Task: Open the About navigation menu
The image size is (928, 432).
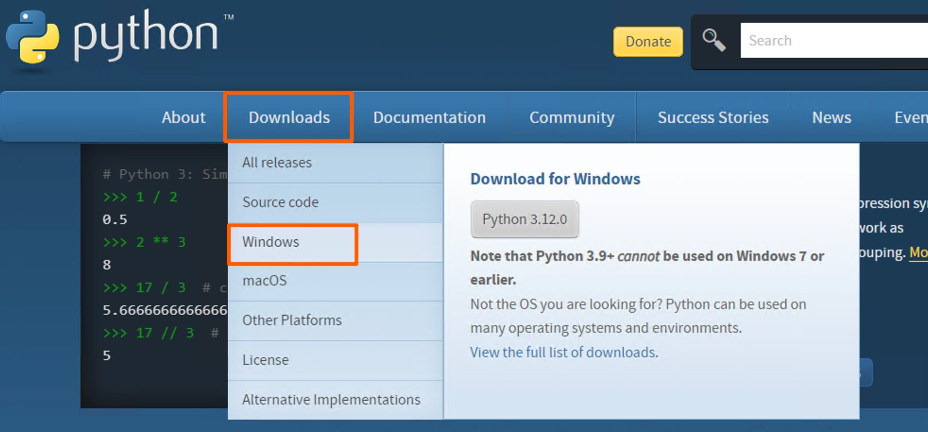Action: 183,117
